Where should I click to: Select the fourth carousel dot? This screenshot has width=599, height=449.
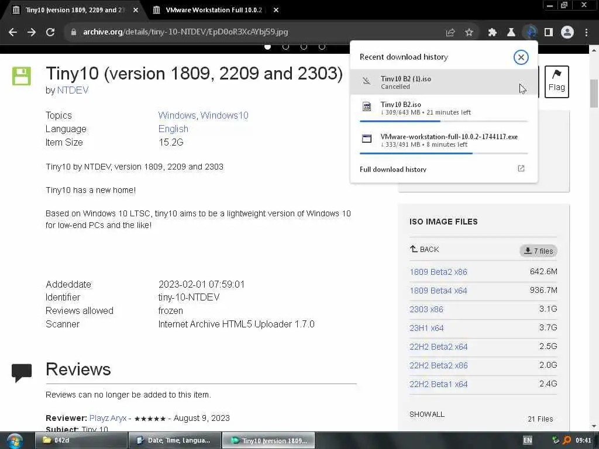click(x=322, y=46)
